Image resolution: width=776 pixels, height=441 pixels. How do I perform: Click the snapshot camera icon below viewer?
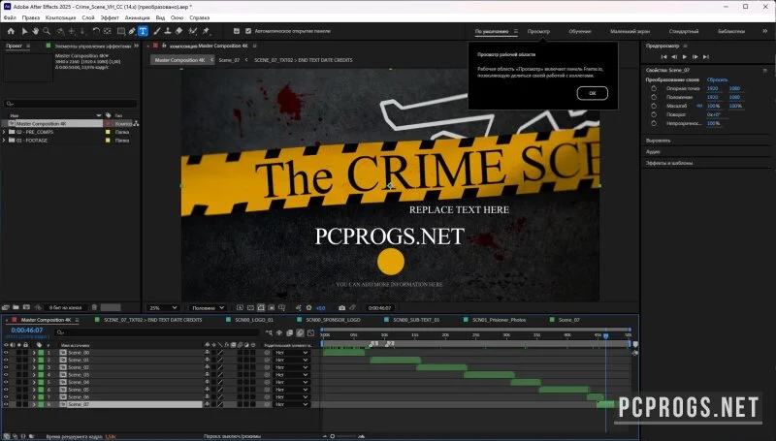341,307
